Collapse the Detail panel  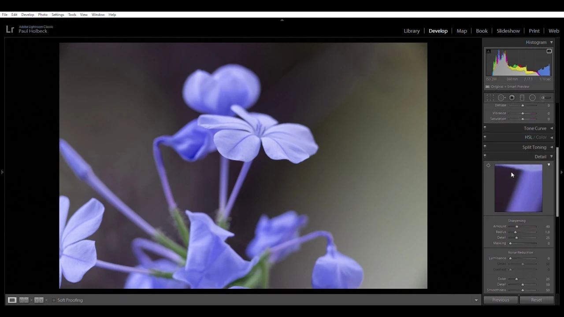[x=551, y=157]
